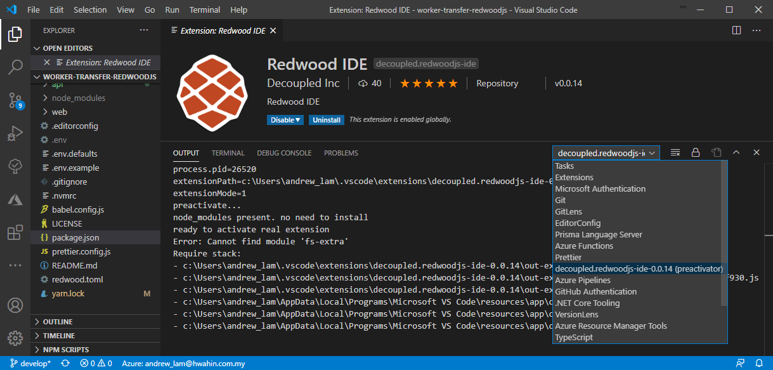Open Explorer more actions ellipsis

tap(144, 30)
